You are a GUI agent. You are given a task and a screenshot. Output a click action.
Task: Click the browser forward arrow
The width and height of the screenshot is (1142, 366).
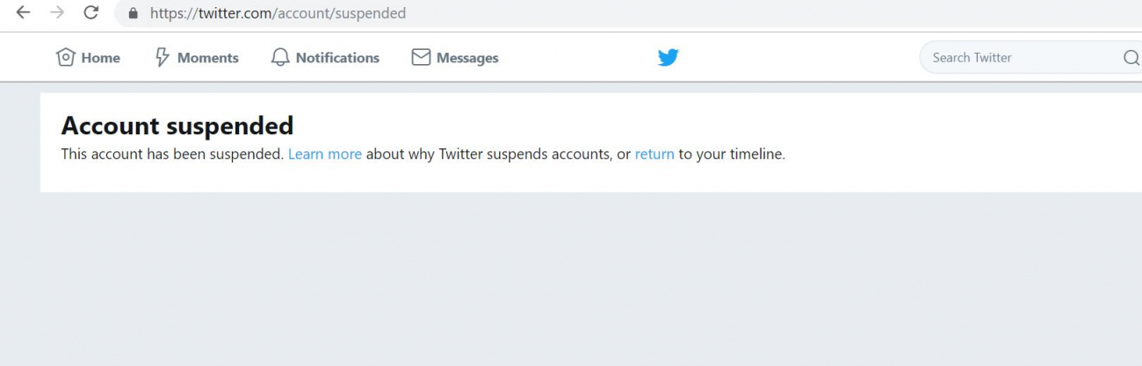[x=57, y=13]
